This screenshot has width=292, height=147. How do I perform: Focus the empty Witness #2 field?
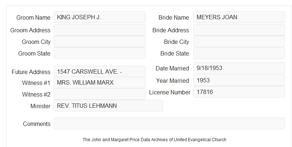tap(99, 94)
